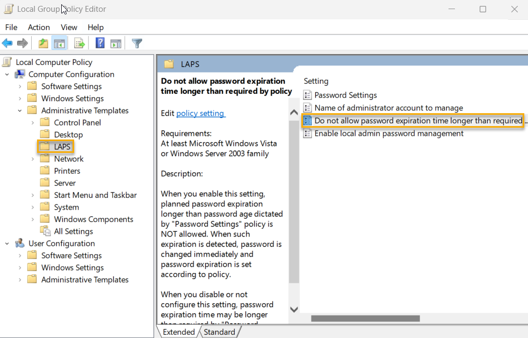Toggle the Show/Hide Action Pane icon
Image resolution: width=528 pixels, height=338 pixels.
pyautogui.click(x=117, y=43)
